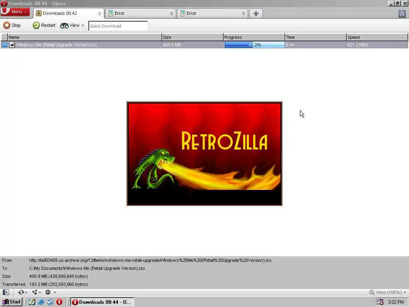Focus the Quick Download input field
The height and width of the screenshot is (307, 409).
(118, 26)
